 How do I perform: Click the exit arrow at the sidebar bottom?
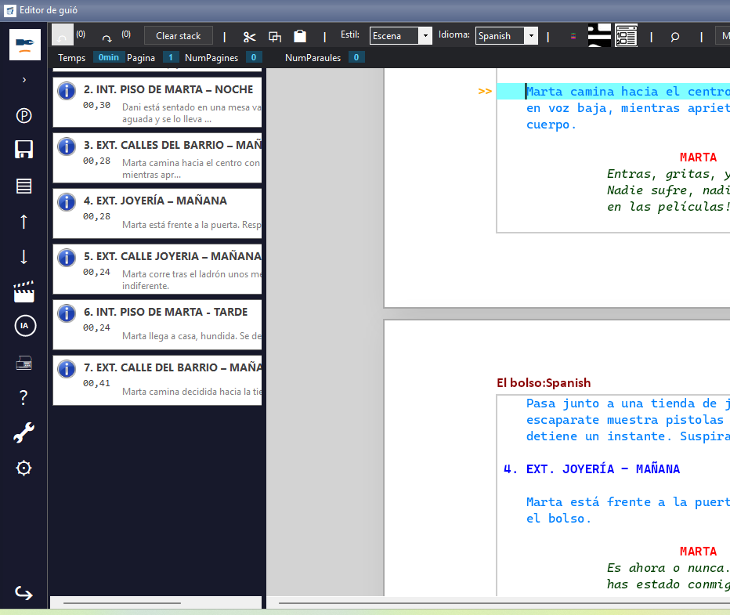[23, 593]
